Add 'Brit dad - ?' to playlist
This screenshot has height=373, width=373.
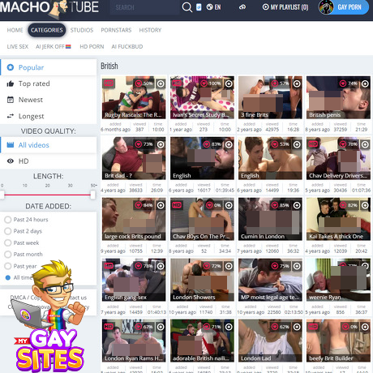161,144
